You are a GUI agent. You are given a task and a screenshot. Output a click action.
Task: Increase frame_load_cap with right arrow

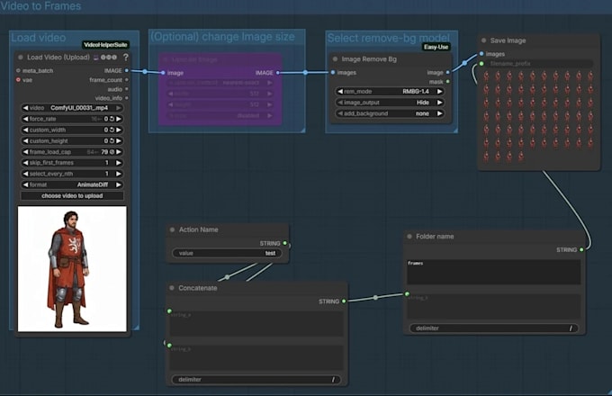click(119, 152)
